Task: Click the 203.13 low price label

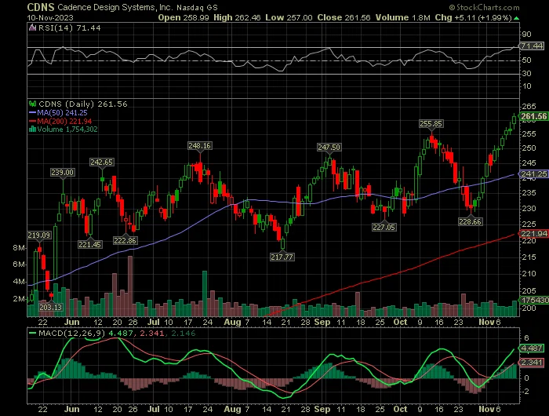Action: coord(50,308)
